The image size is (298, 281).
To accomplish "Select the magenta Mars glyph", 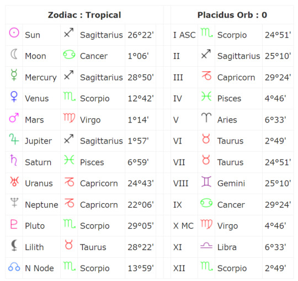I will (x=14, y=118).
